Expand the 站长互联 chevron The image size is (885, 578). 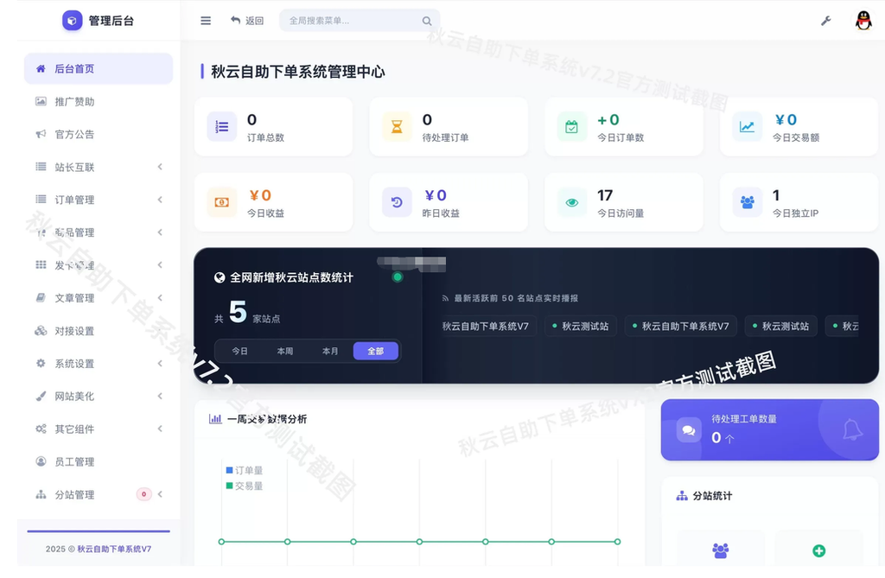point(160,167)
